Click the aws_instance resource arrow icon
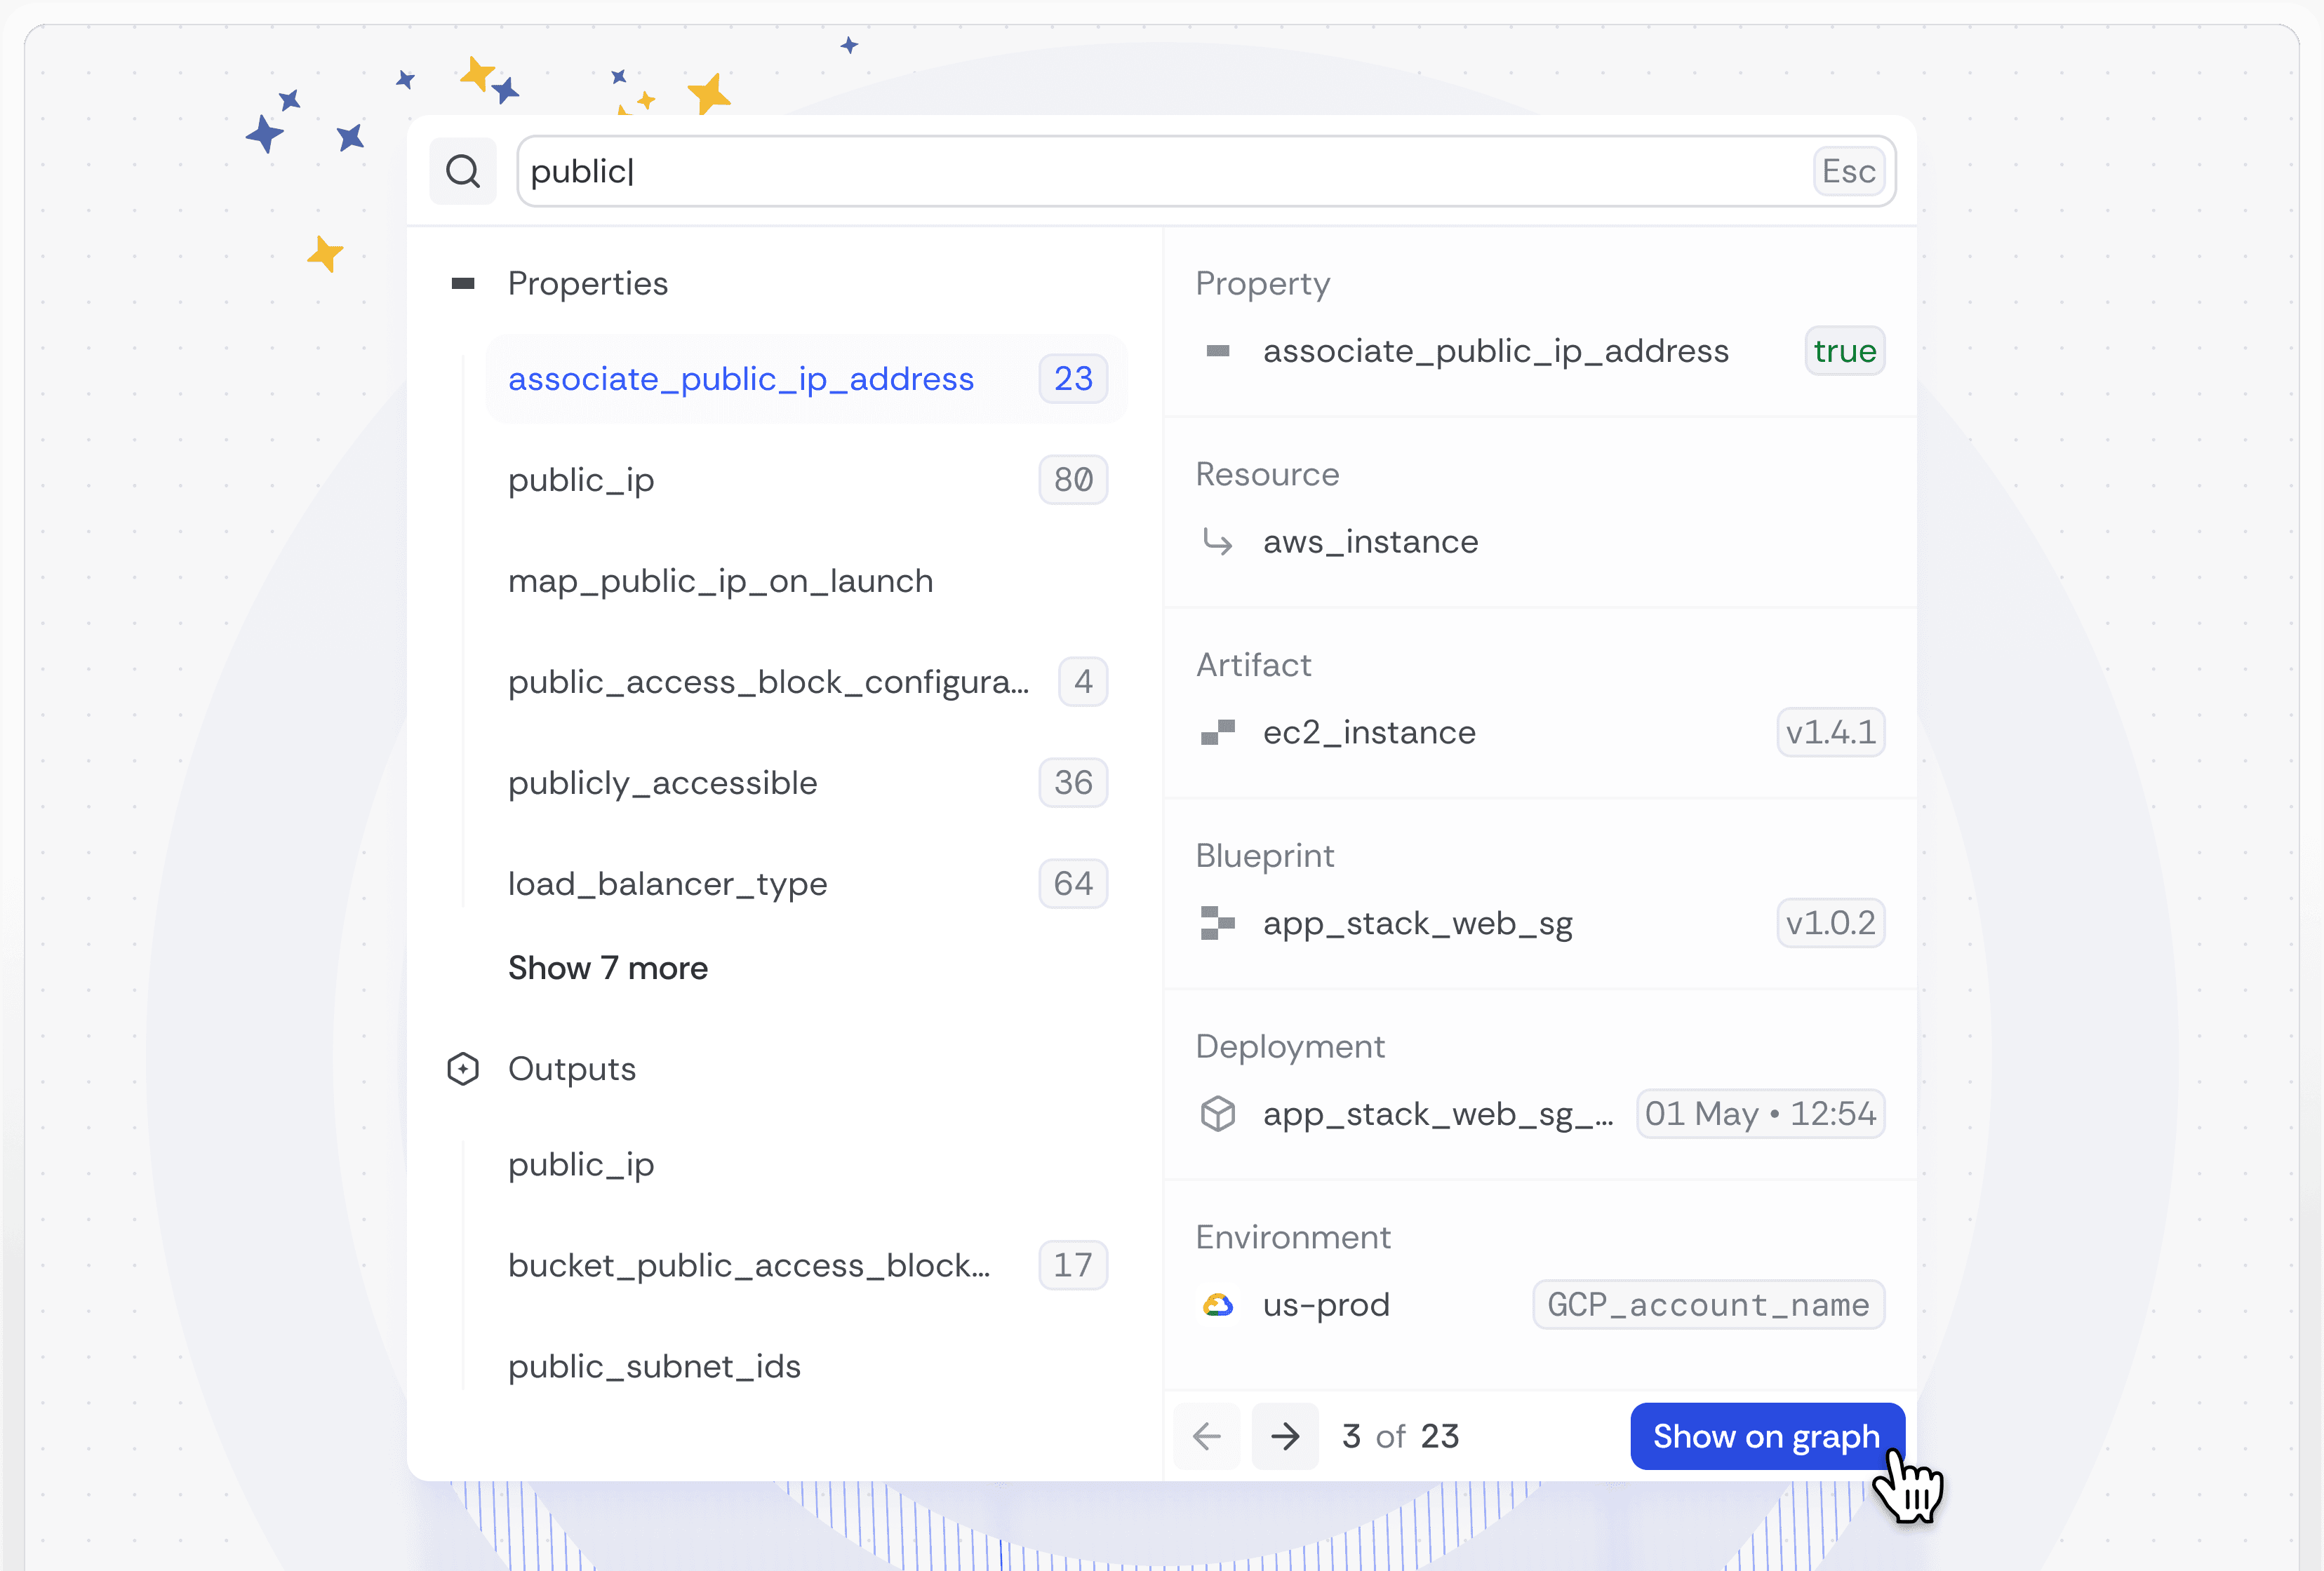This screenshot has width=2324, height=1571. (1218, 543)
